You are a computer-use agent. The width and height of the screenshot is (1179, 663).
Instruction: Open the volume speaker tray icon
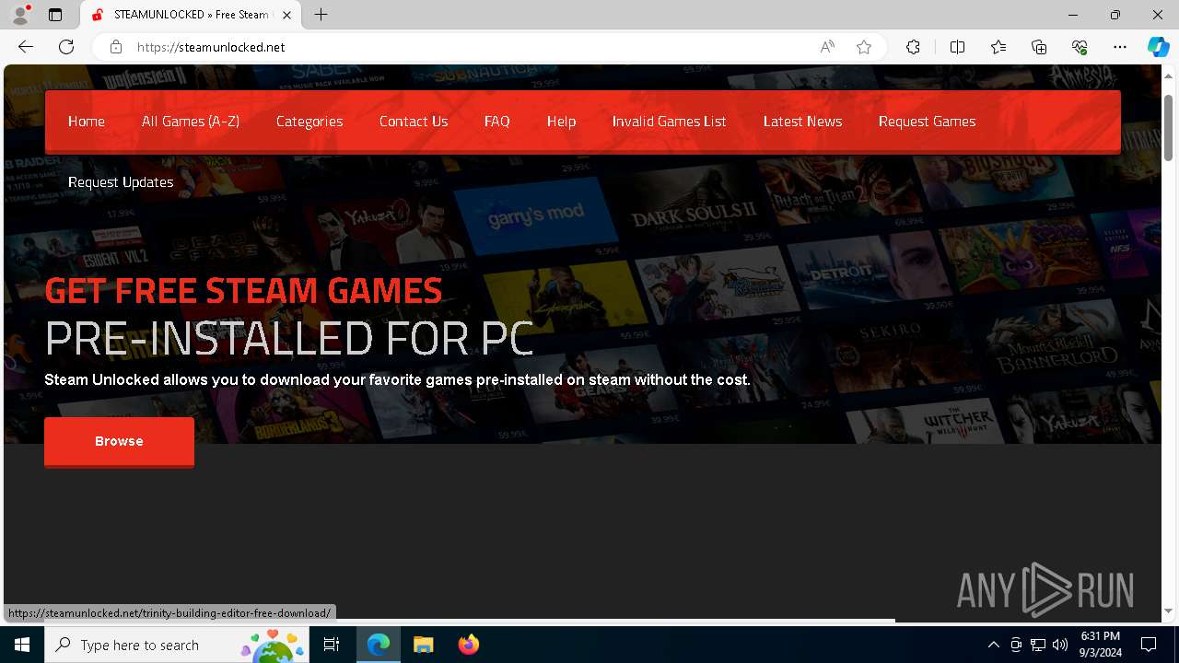point(1060,645)
